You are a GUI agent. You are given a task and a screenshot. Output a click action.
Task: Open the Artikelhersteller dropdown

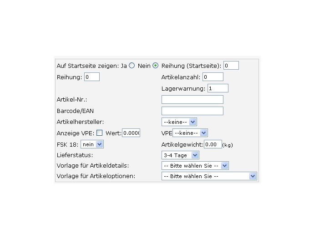click(x=179, y=122)
